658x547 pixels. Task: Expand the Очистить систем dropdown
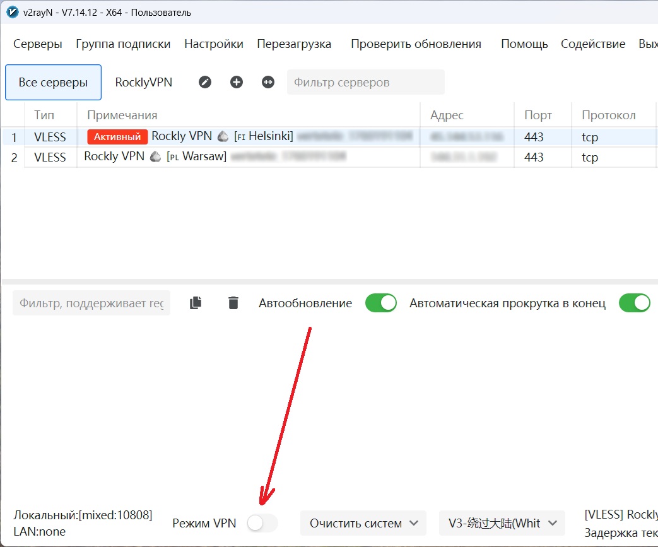(363, 523)
